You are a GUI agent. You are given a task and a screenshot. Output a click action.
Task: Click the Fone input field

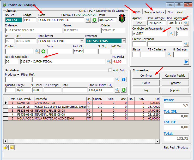tap(59, 51)
